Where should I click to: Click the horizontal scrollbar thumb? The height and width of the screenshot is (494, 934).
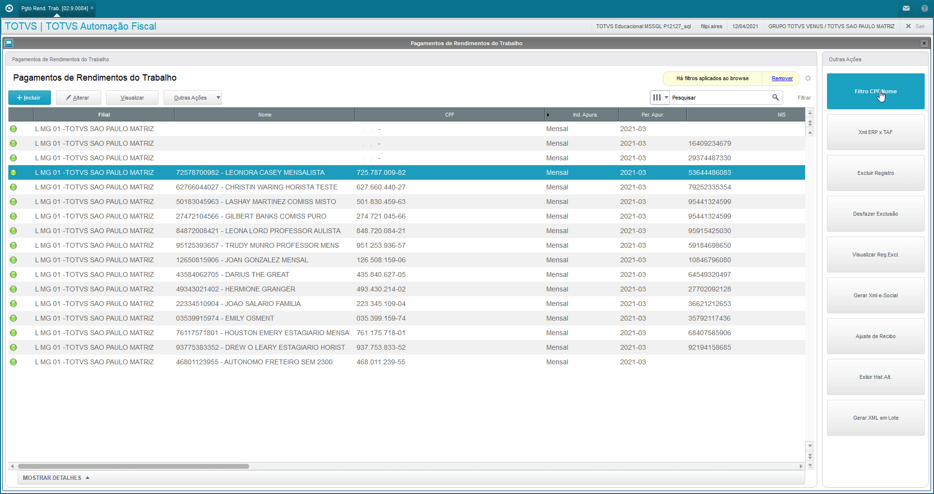click(x=133, y=466)
